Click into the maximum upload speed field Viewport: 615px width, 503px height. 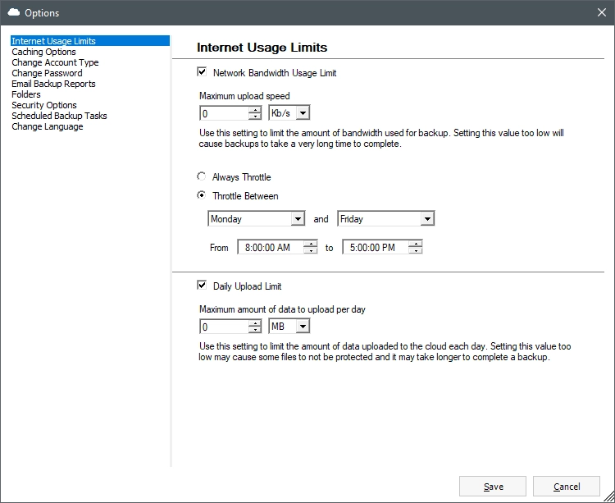click(225, 113)
